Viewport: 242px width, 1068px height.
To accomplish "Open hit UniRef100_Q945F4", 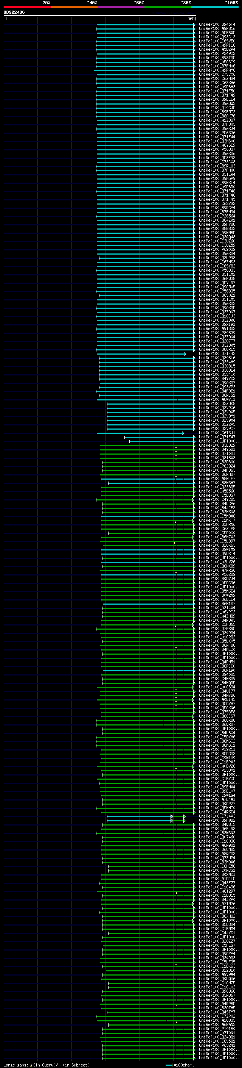I will tap(217, 25).
